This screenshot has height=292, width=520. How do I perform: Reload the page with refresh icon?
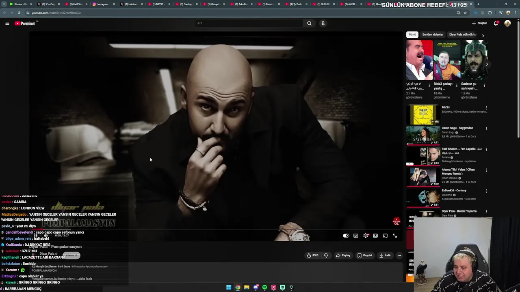(19, 13)
